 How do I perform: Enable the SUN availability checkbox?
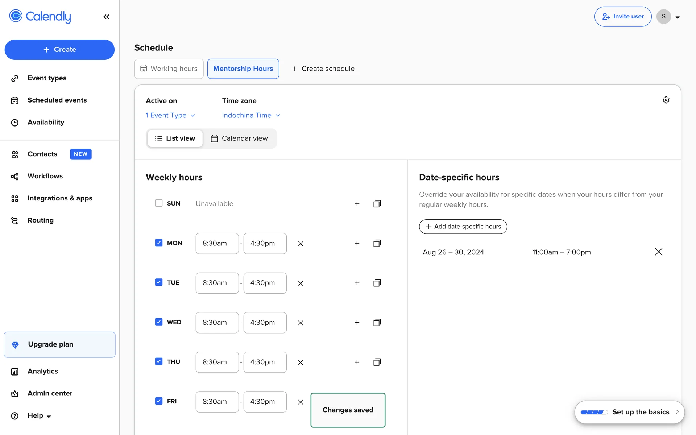coord(159,203)
